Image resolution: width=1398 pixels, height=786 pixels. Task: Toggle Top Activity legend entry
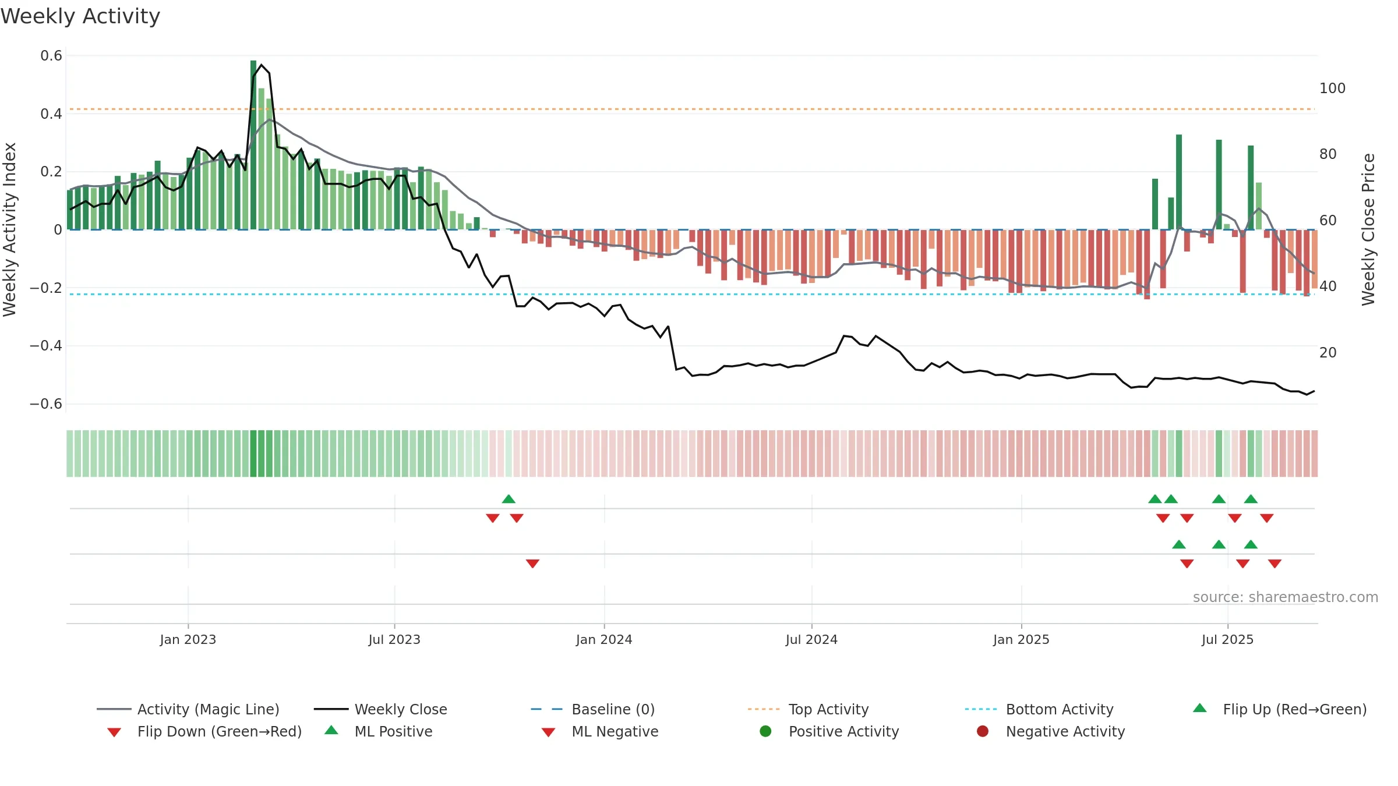pos(808,709)
